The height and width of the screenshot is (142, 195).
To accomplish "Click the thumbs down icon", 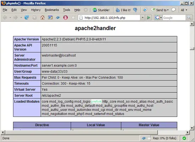I will (135, 10).
